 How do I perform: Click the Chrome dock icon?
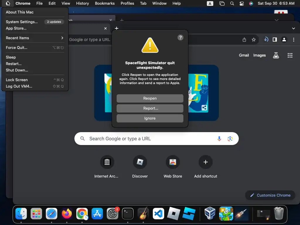(82, 214)
